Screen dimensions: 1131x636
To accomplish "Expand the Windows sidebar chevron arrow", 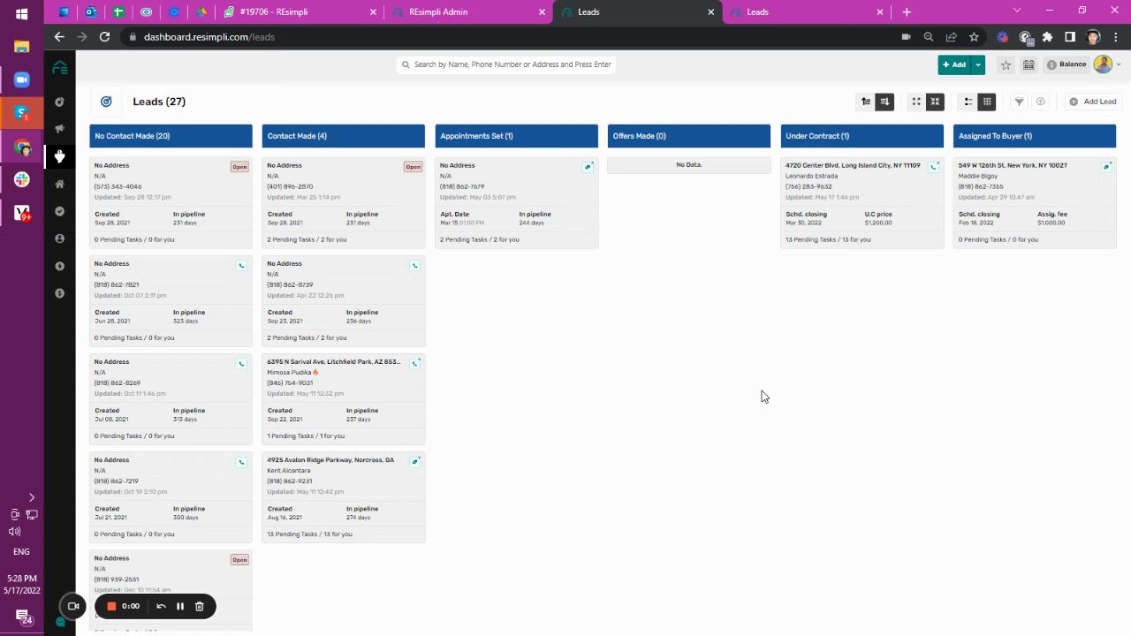I will [32, 498].
